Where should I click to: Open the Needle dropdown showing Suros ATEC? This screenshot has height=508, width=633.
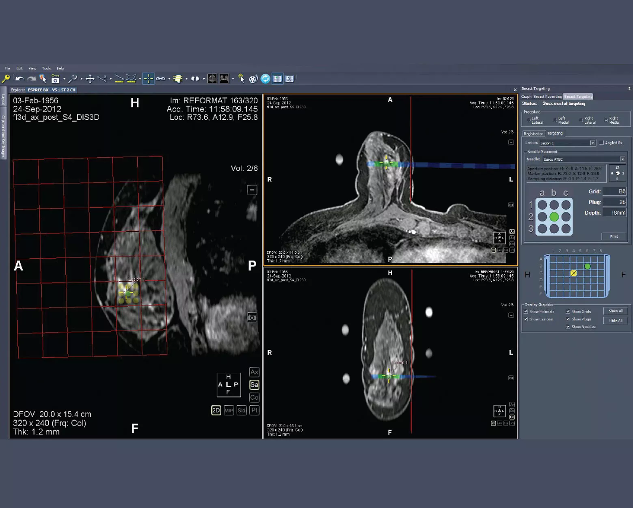(x=622, y=159)
